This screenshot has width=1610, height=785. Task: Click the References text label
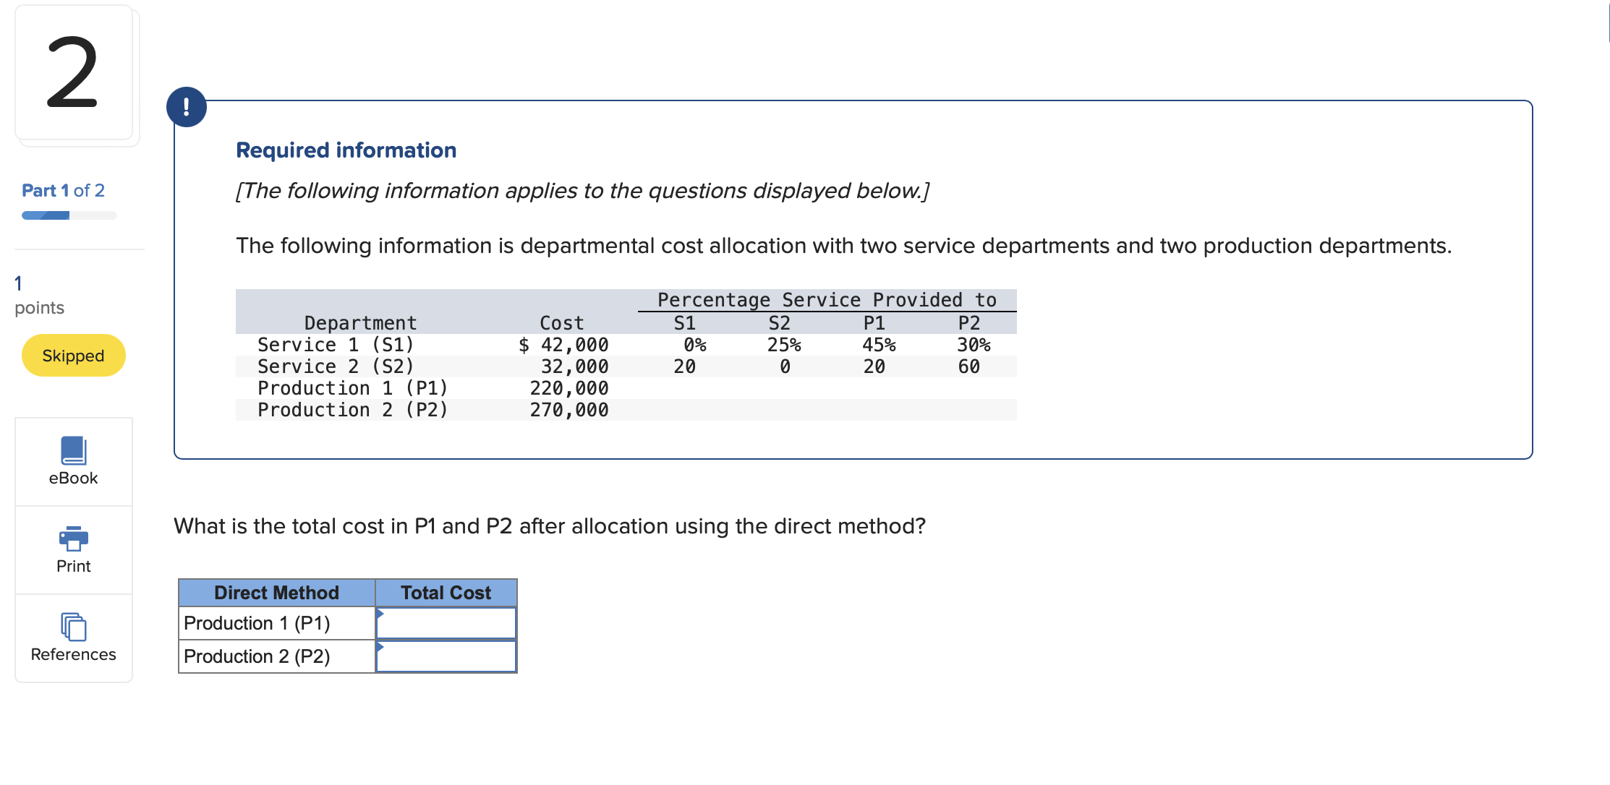coord(73,654)
